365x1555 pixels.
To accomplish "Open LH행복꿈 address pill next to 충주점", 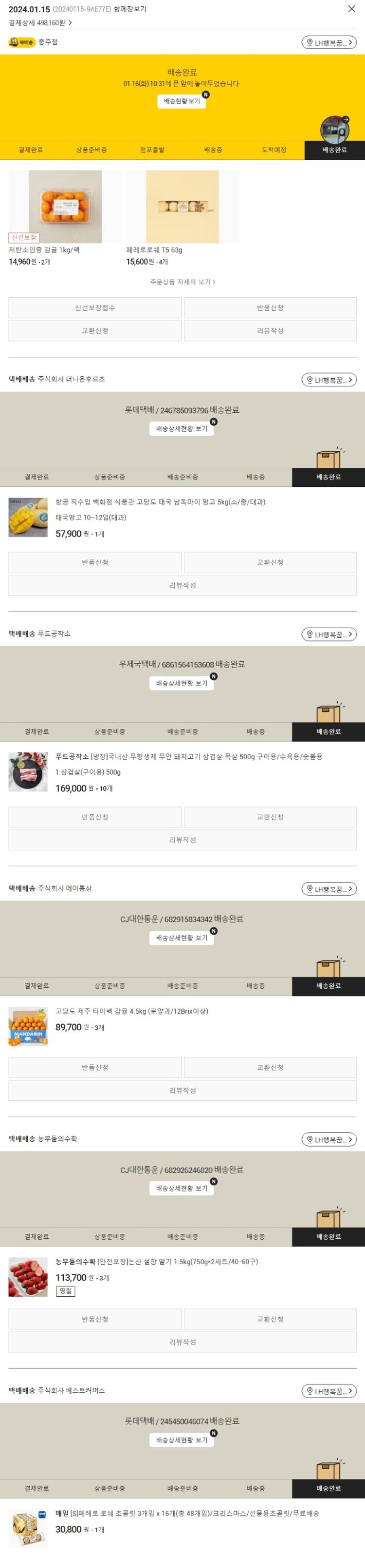I will [x=329, y=42].
